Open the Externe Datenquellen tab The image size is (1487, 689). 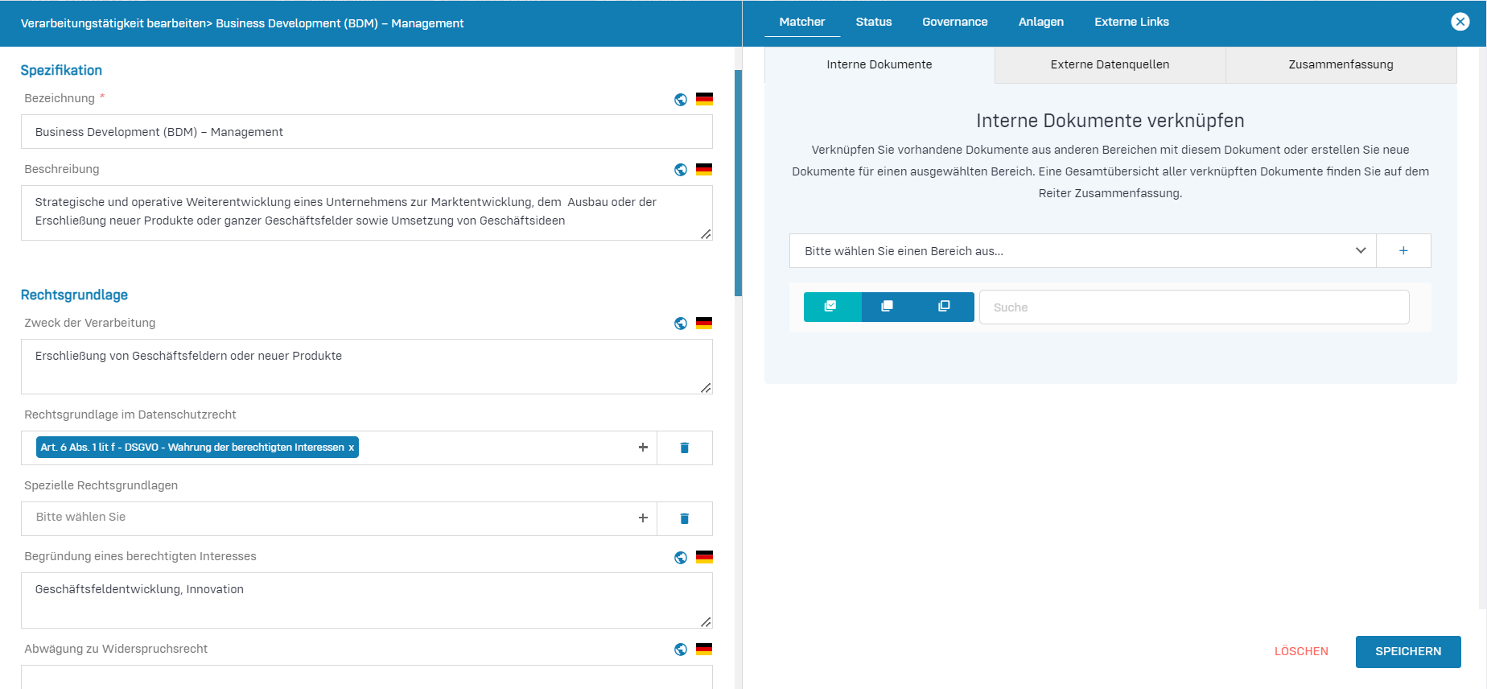point(1110,64)
